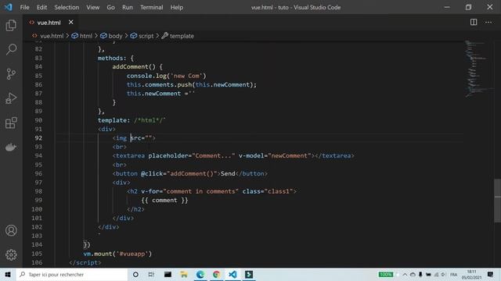Open Task View in the taskbar

151,274
